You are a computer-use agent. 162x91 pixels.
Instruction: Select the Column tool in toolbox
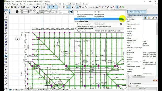(6, 31)
